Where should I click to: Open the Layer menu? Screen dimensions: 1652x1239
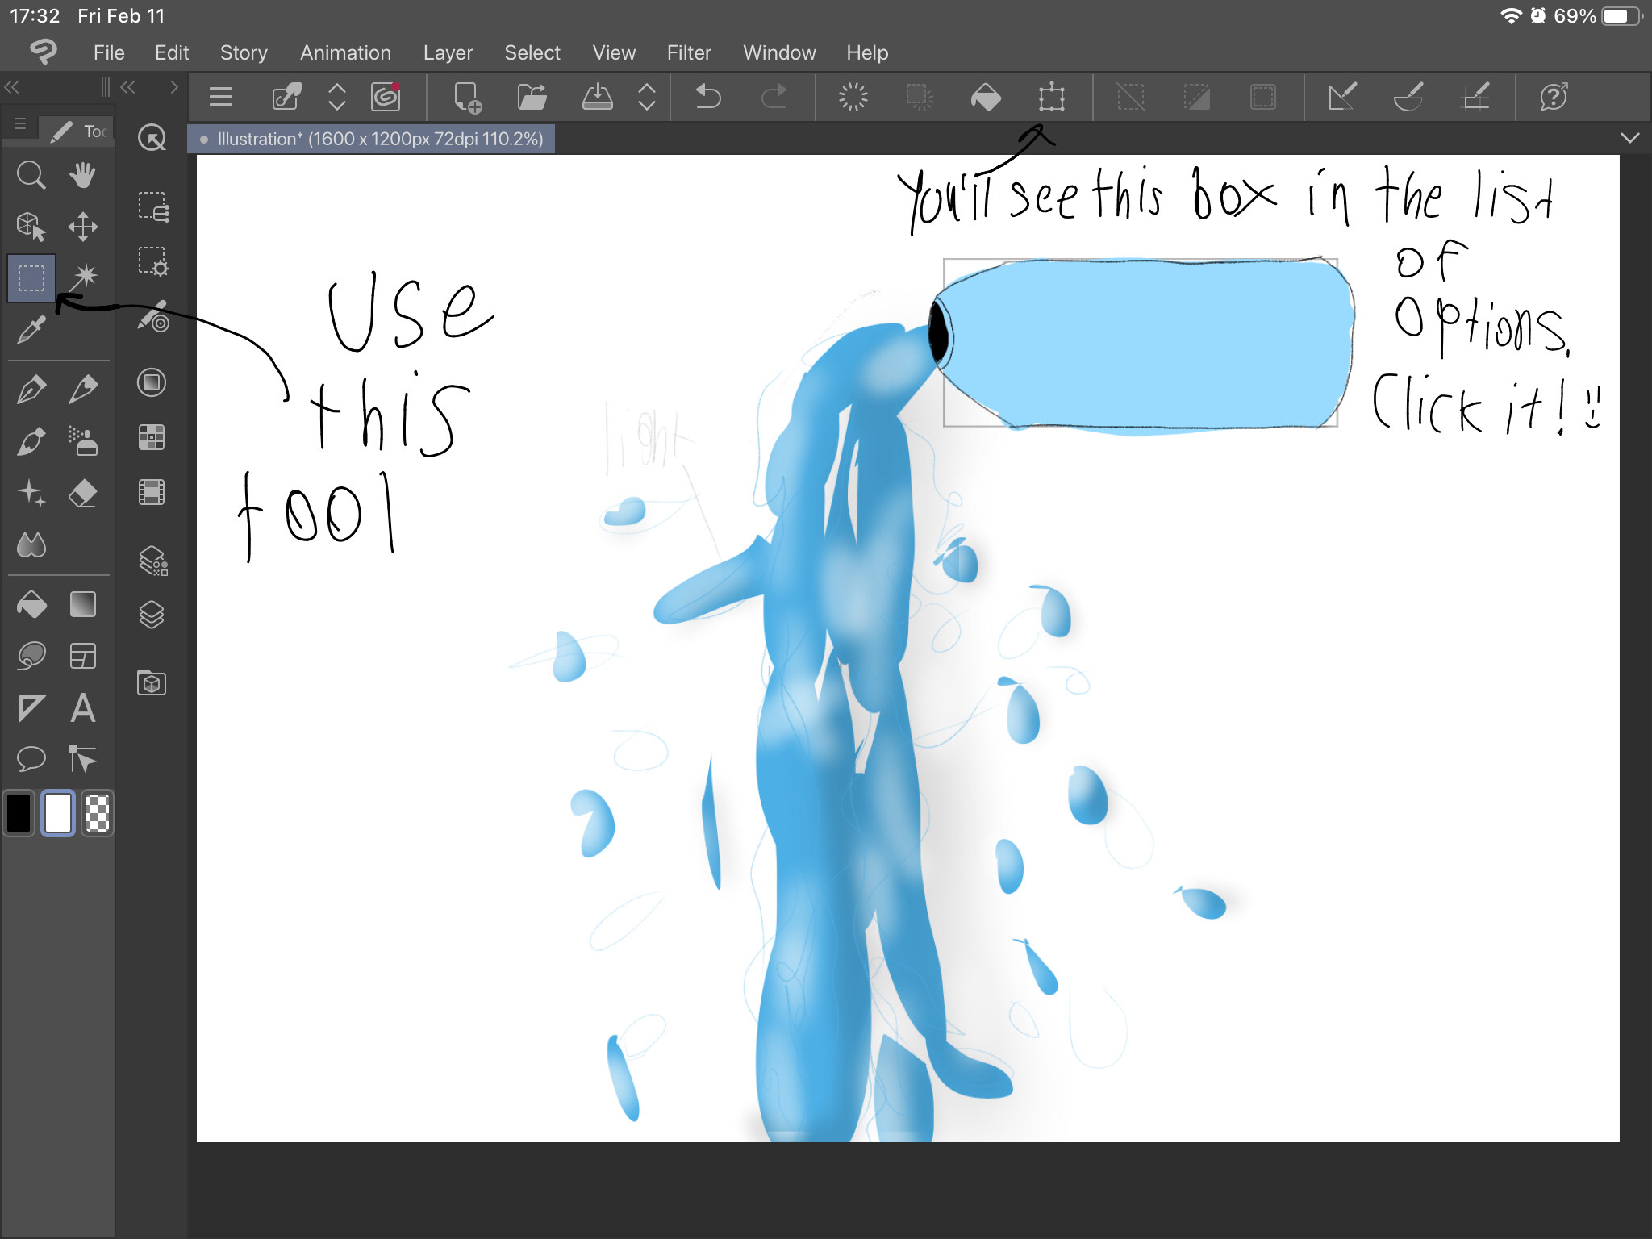tap(447, 52)
